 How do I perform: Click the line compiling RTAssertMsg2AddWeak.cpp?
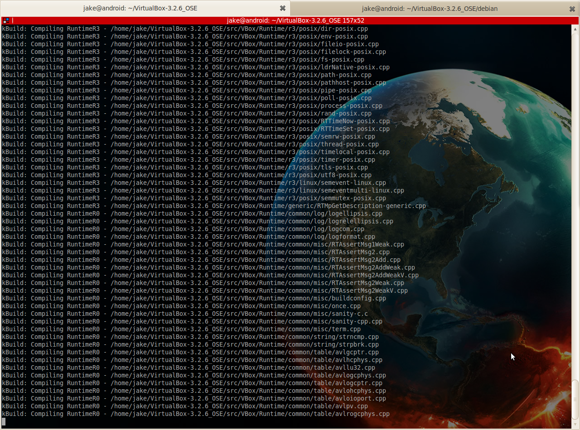coord(208,267)
